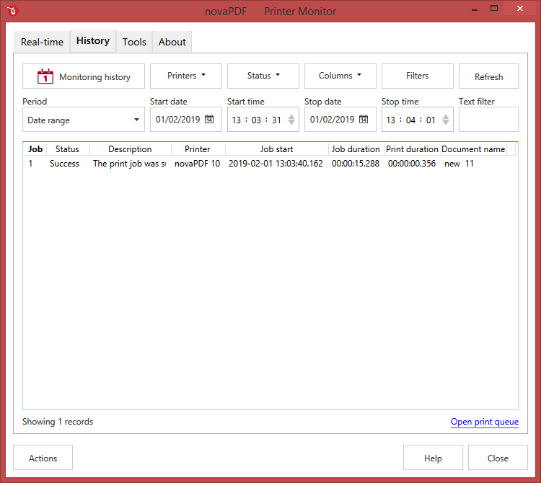Screen dimensions: 541x483
Task: Sort by the Description column header
Action: [x=130, y=149]
